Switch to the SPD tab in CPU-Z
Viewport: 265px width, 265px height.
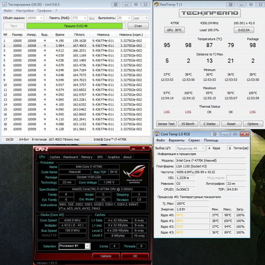100,157
